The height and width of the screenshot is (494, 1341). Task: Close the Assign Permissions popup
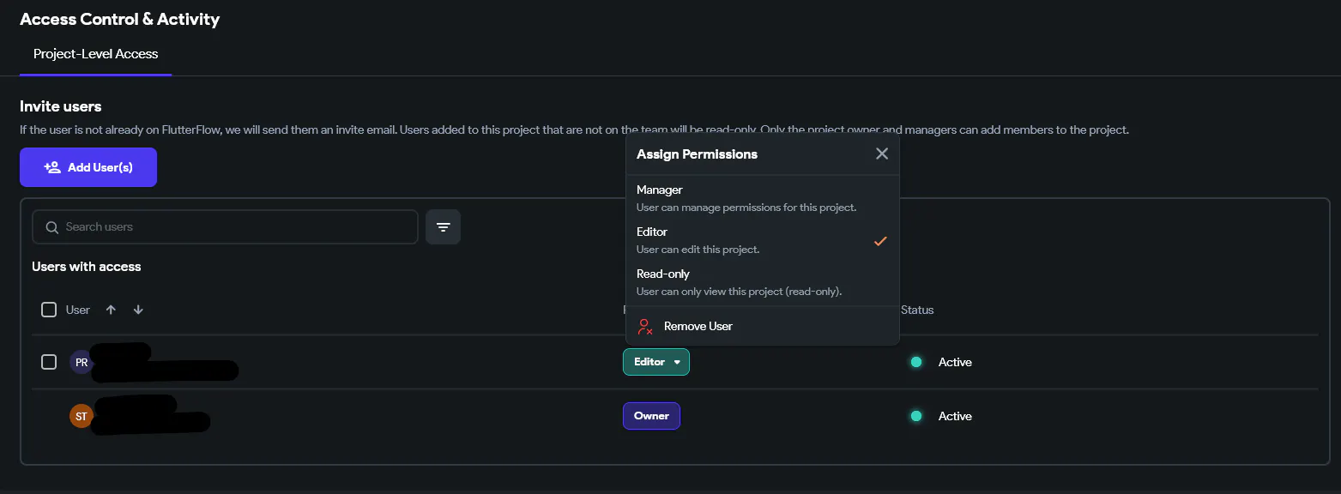click(x=882, y=154)
